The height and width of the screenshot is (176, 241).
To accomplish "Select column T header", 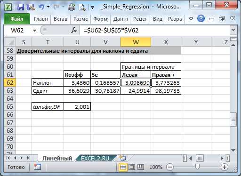I will tap(48, 42).
